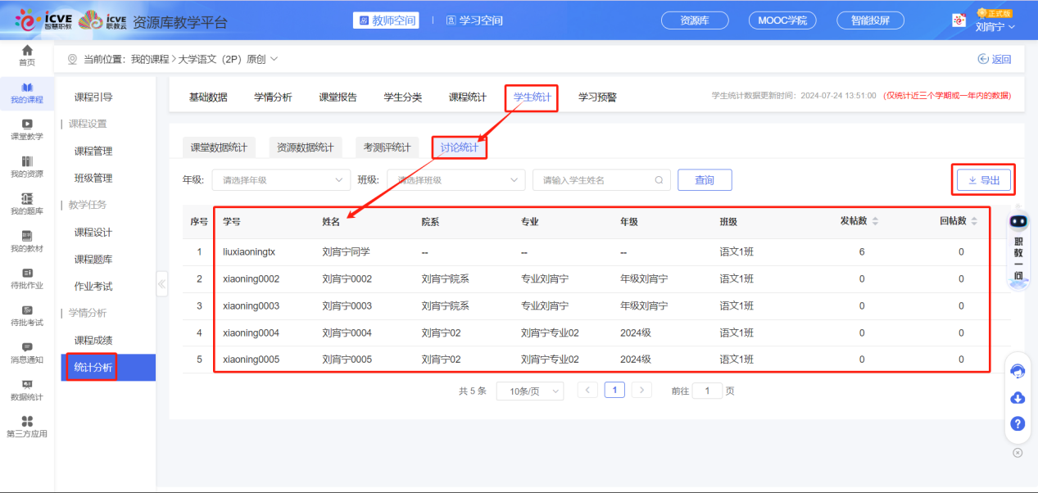Viewport: 1038px width, 493px height.
Task: Click the 导出 export button
Action: [983, 180]
